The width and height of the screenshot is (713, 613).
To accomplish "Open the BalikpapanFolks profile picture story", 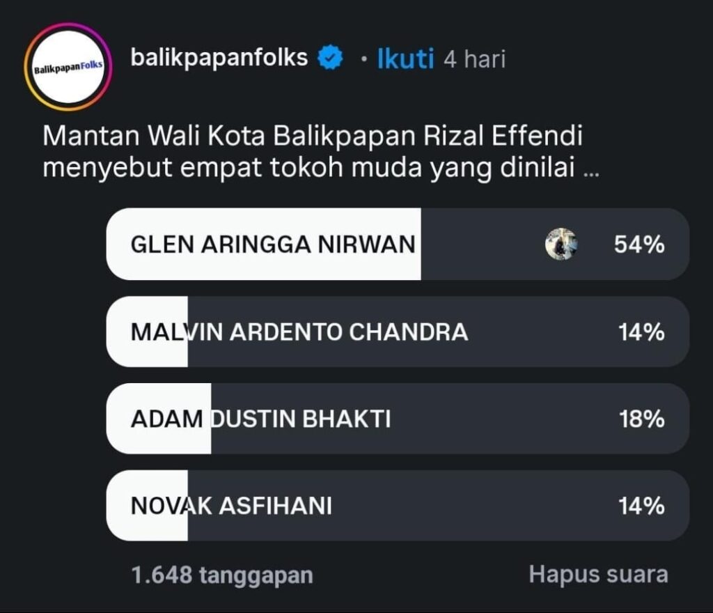I will (68, 67).
